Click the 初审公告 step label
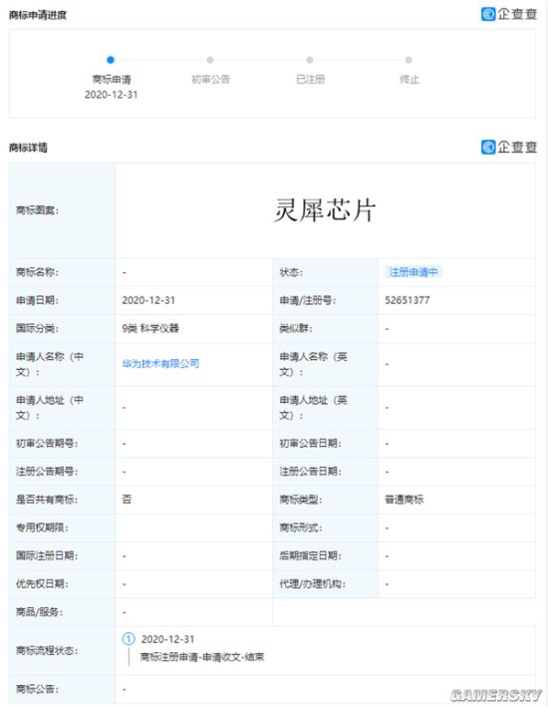 210,80
